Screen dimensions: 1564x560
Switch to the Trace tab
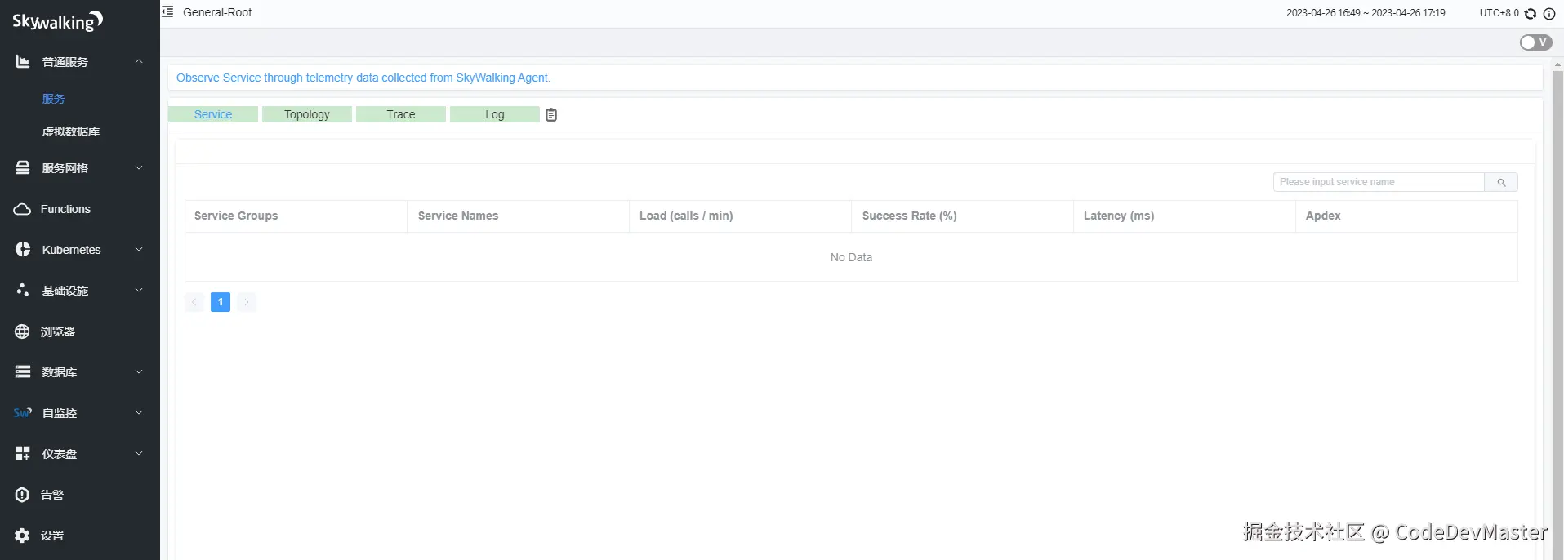click(x=401, y=114)
